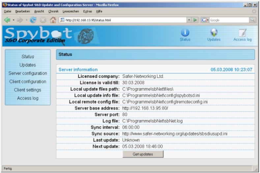Minimize the Firefox window
The image size is (260, 173).
pos(246,5)
